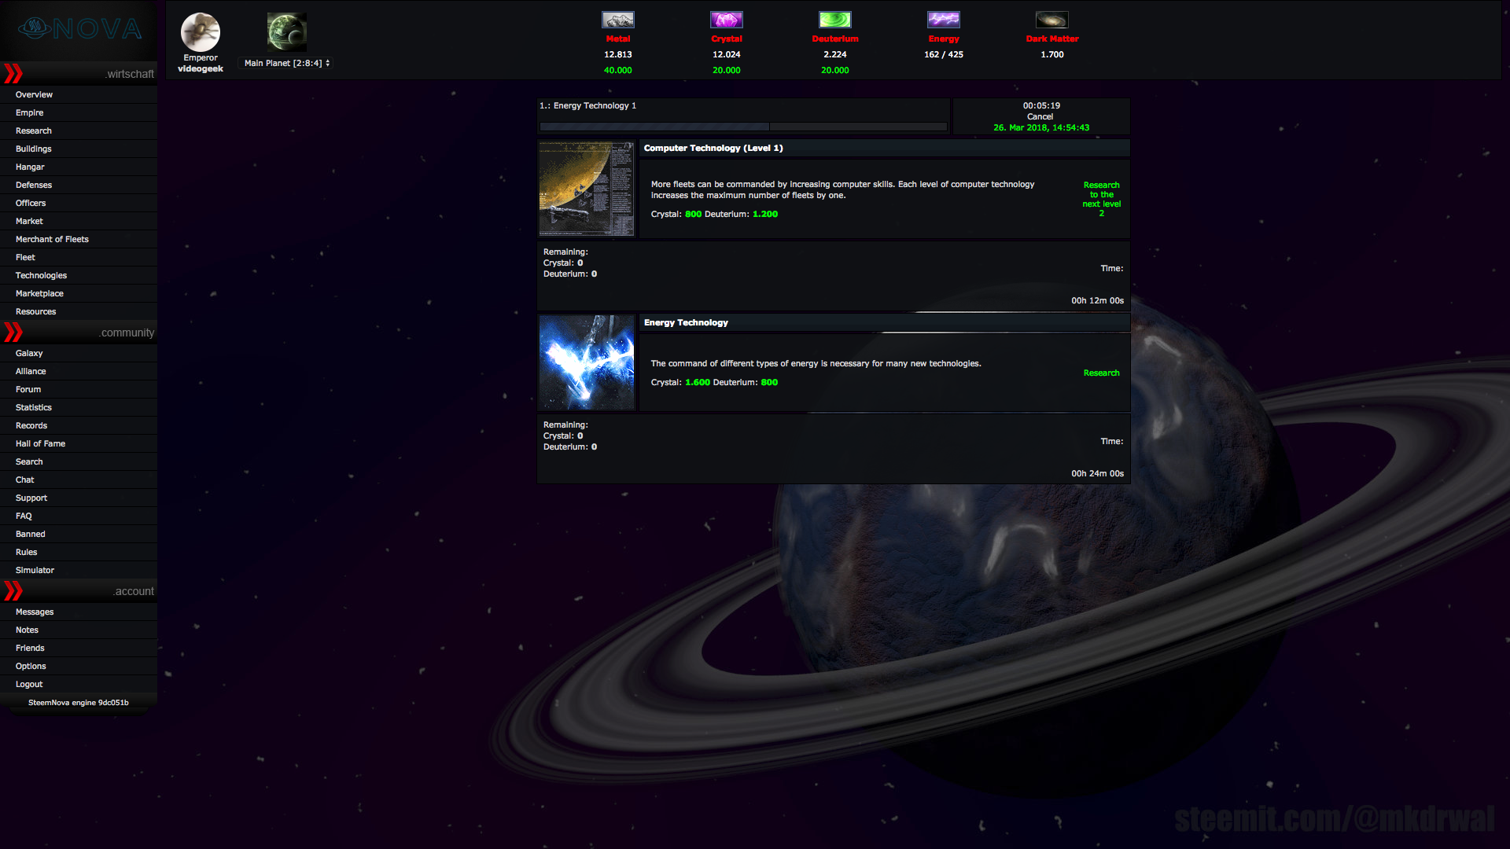Open the Energy Technology detail image

(x=586, y=362)
